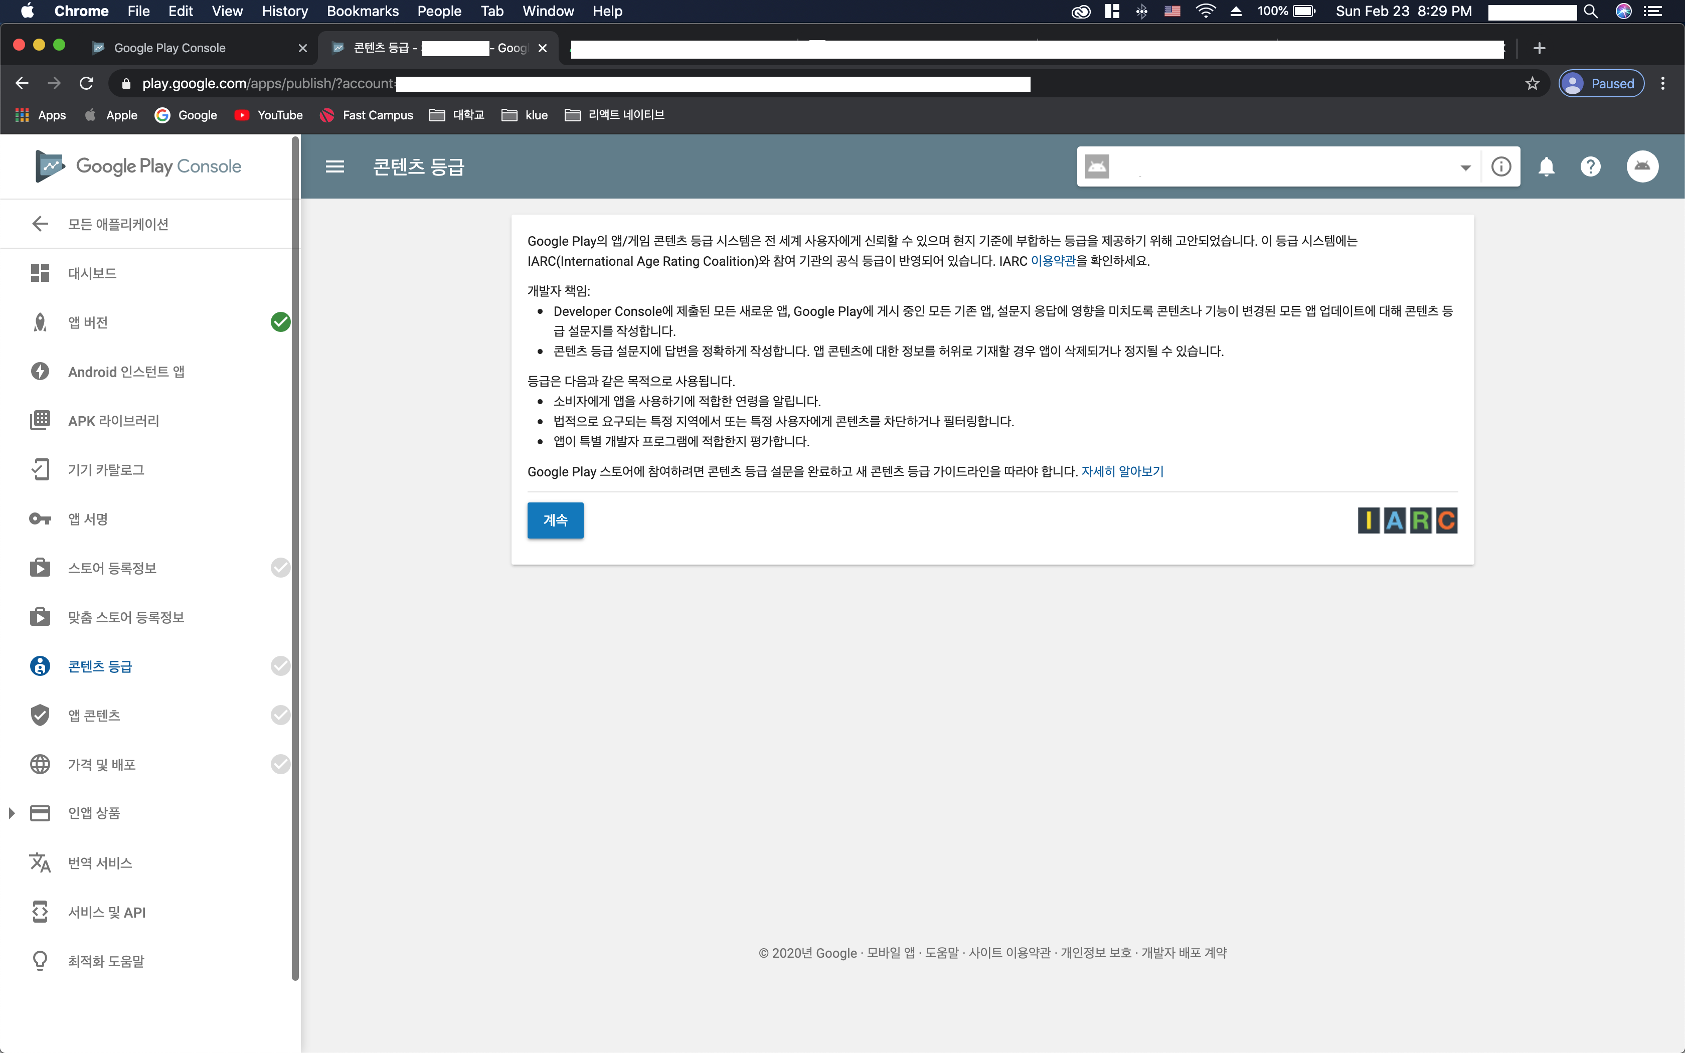Click the developer account avatar icon
1685x1053 pixels.
point(1642,166)
